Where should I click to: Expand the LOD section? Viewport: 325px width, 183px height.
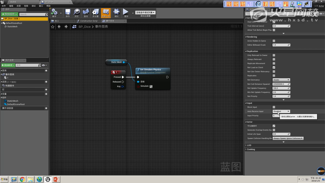tap(249, 145)
